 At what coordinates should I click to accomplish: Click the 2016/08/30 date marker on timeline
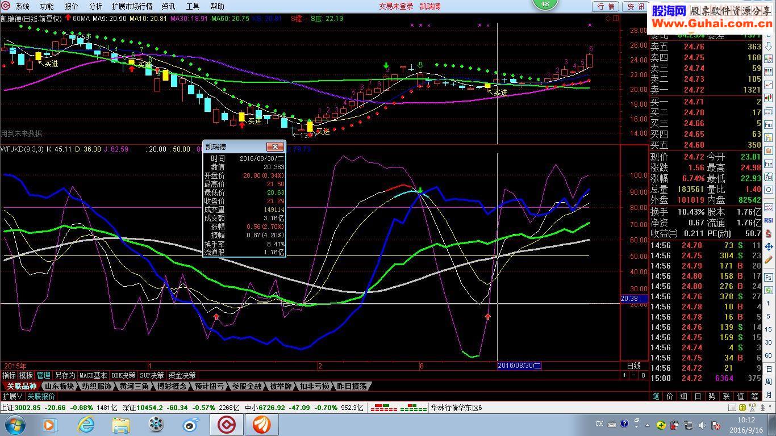point(519,366)
